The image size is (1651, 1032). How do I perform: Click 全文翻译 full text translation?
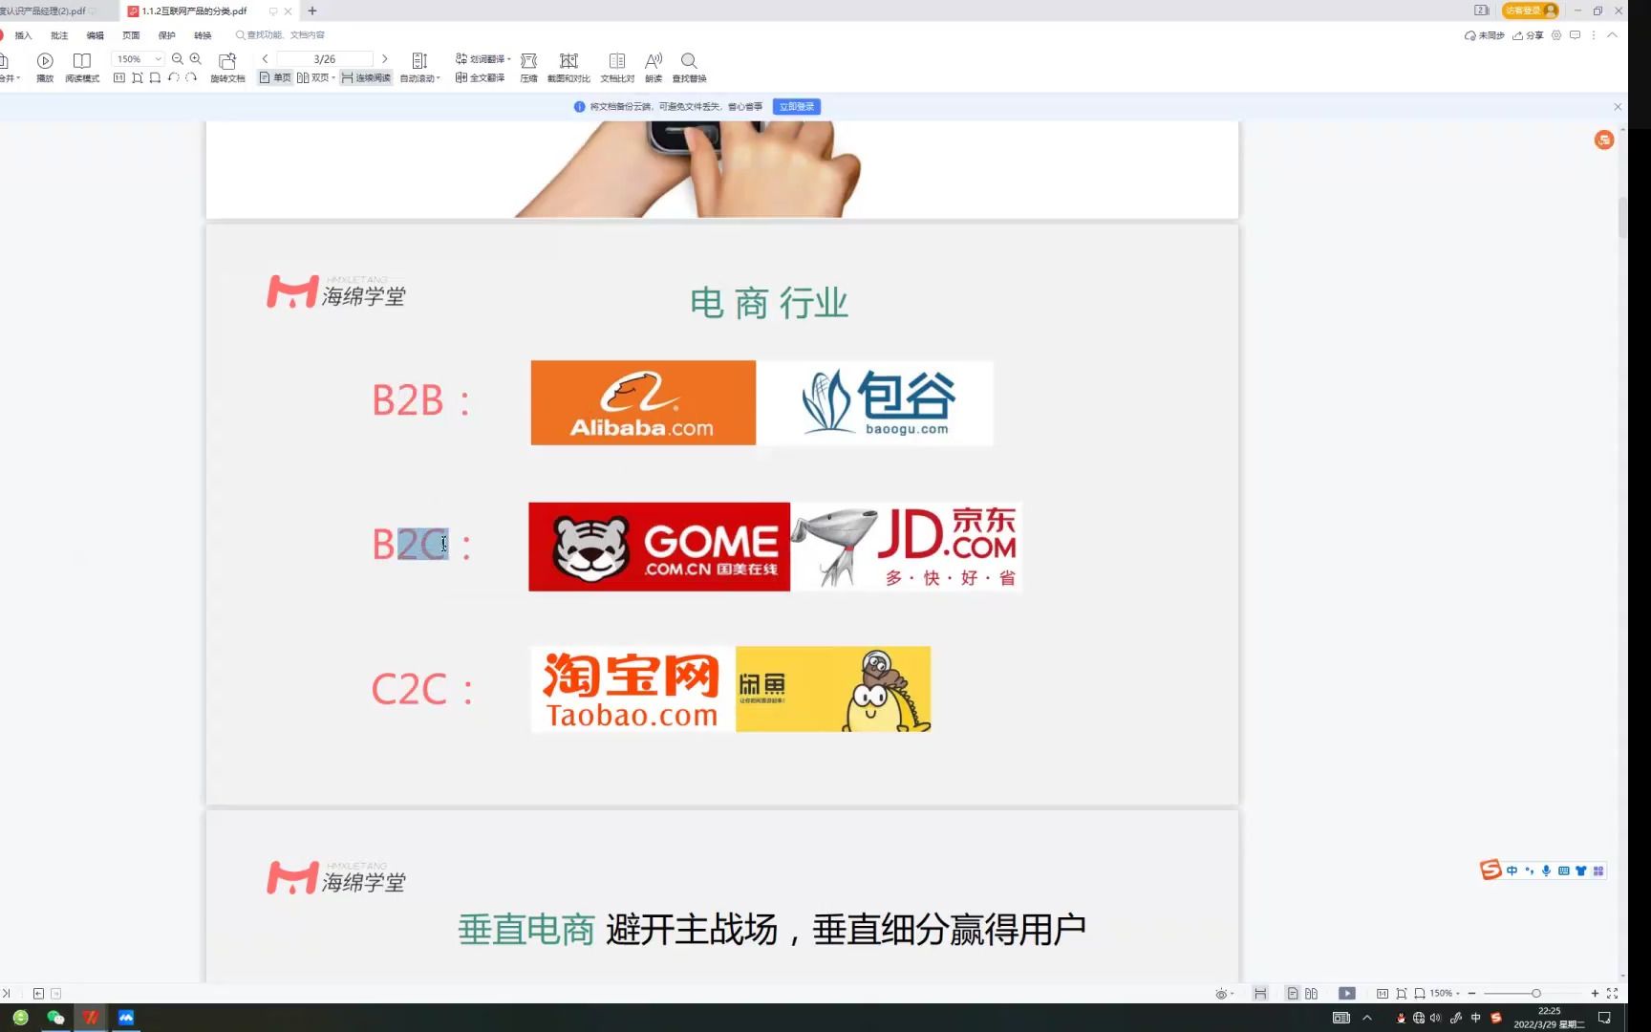coord(481,77)
